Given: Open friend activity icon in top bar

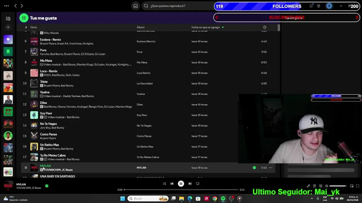Looking at the screenshot, I should click(319, 6).
